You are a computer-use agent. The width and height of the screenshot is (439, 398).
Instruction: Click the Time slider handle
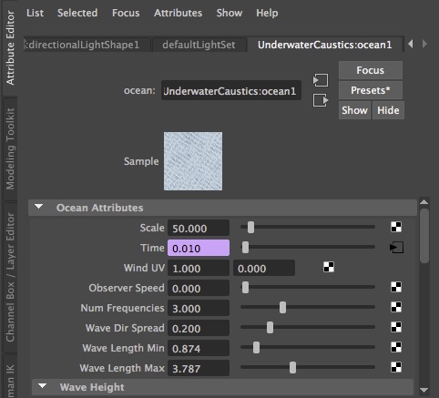245,248
